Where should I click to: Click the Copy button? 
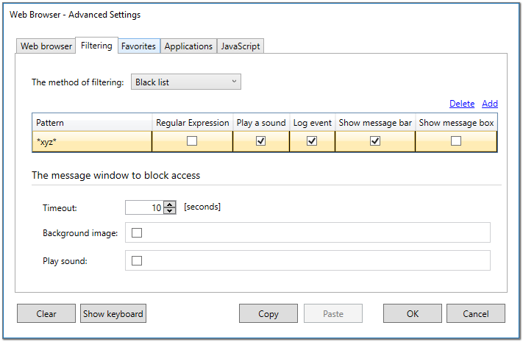(268, 314)
